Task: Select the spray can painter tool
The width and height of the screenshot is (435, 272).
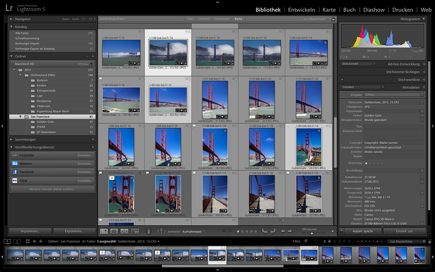Action: tap(149, 231)
